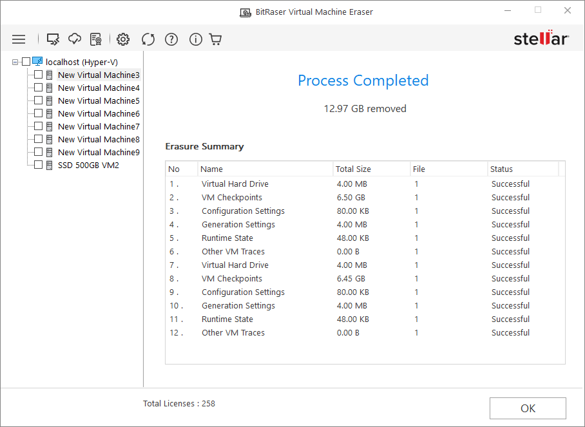Select New Virtual Machine9 in the tree
The image size is (585, 427).
pos(99,152)
